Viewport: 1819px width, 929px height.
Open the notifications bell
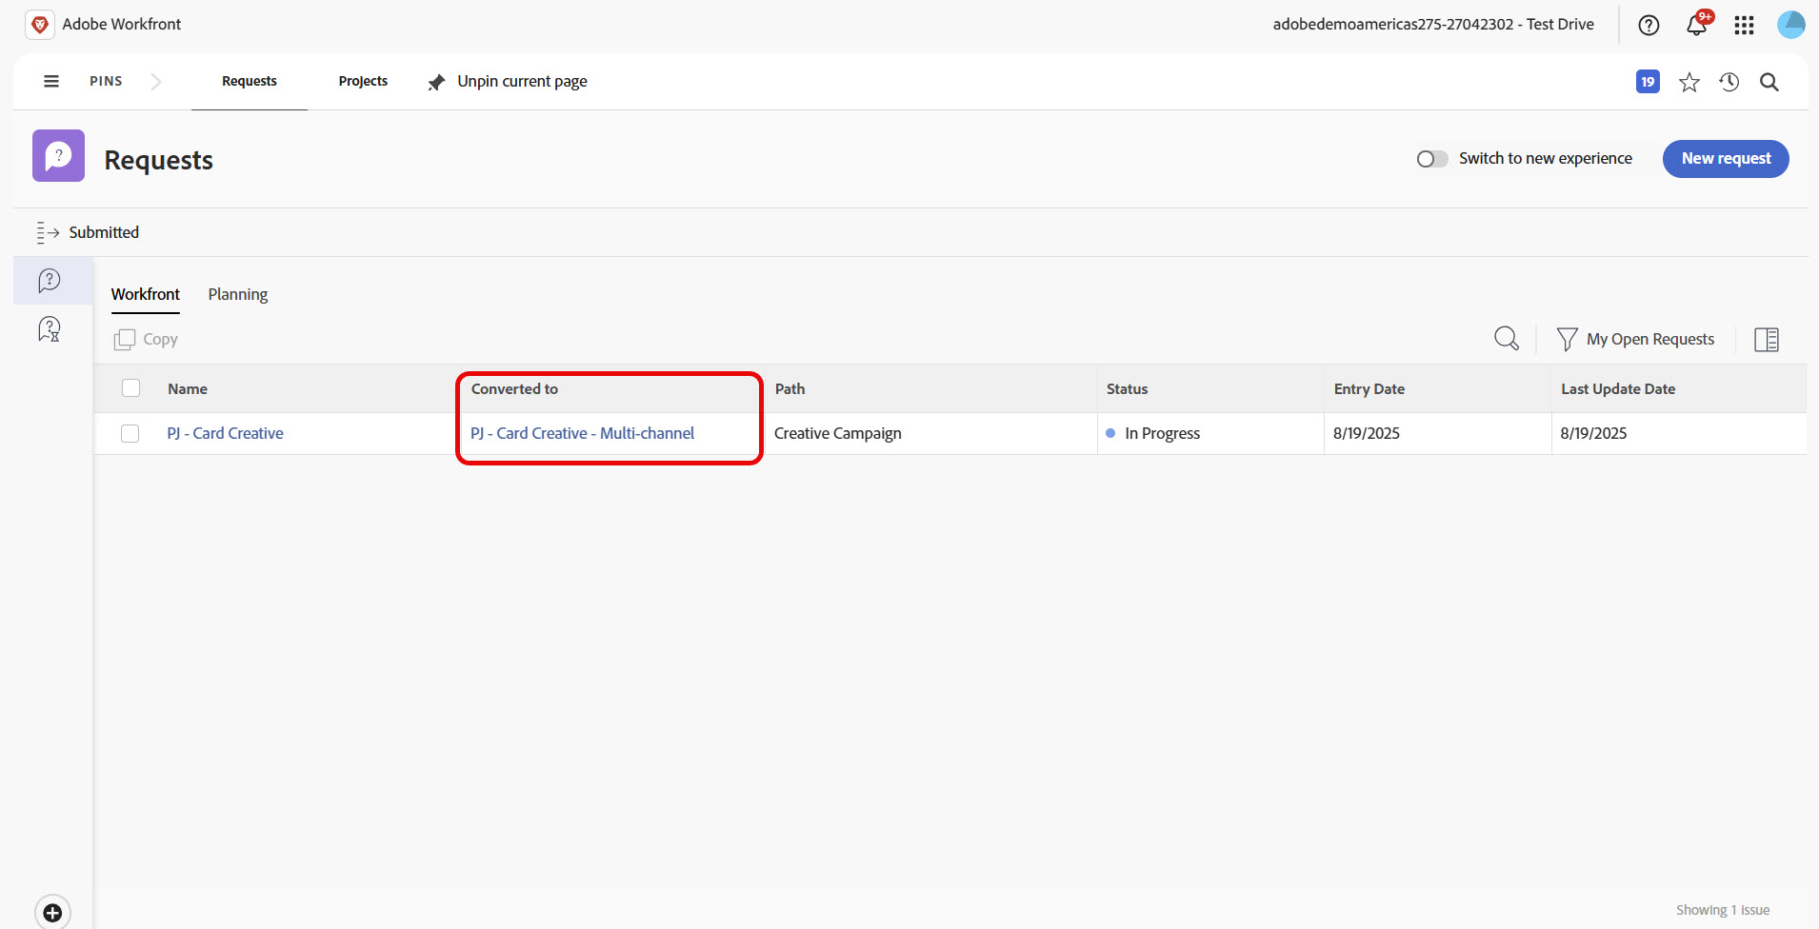[x=1697, y=24]
